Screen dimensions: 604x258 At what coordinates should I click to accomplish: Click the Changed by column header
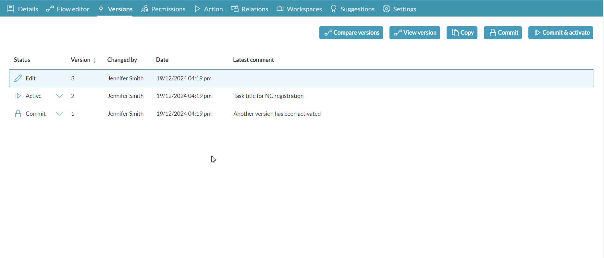122,60
